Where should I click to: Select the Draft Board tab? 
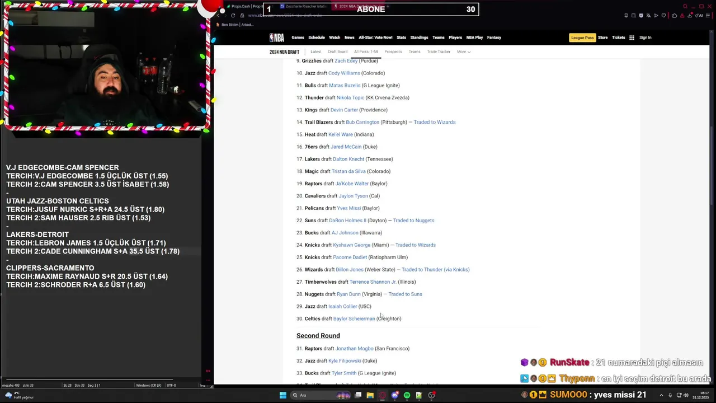(x=337, y=51)
